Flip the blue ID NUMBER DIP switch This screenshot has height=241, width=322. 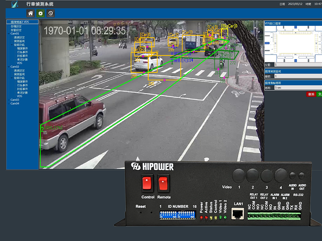click(177, 216)
